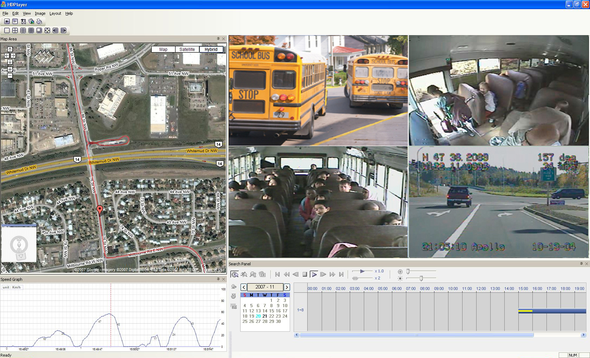
Task: Open the Image menu
Action: (40, 13)
